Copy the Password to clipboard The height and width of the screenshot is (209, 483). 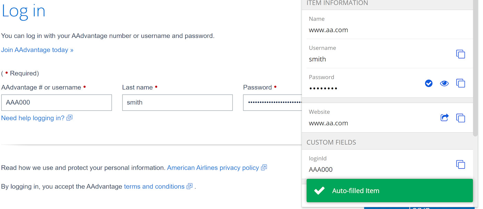coord(461,83)
